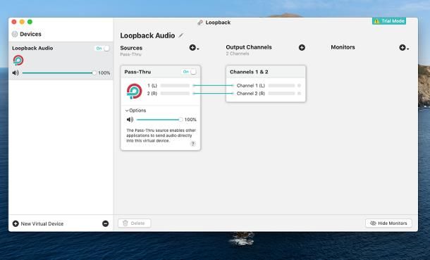The image size is (430, 260).
Task: Click the Pass-Thru 100% volume value
Action: click(x=190, y=120)
